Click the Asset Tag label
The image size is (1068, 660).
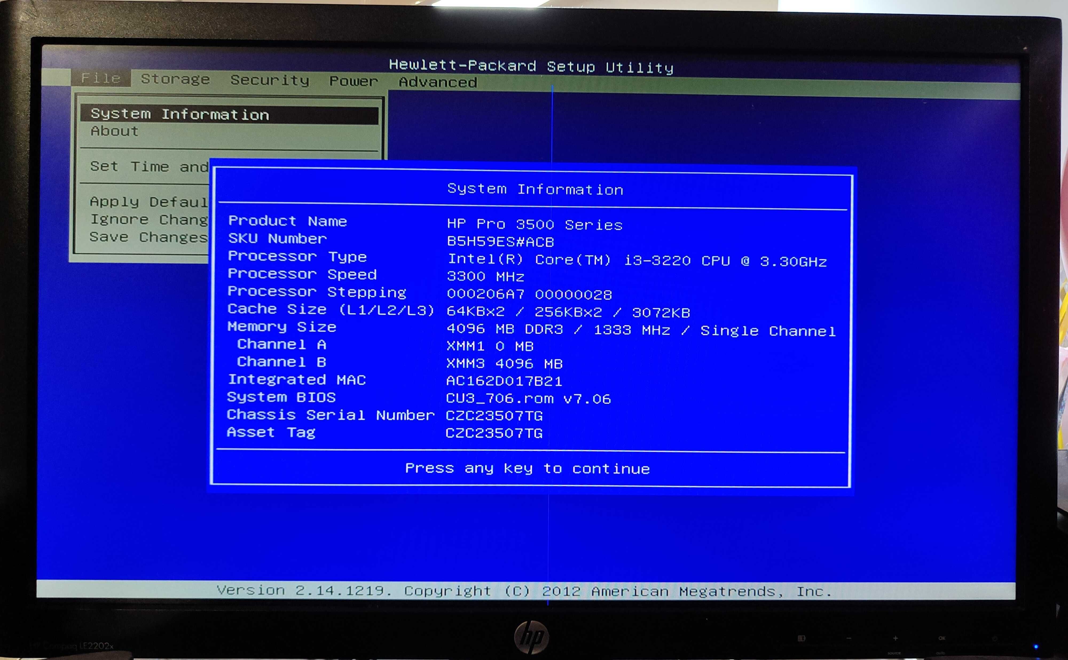271,433
